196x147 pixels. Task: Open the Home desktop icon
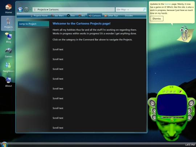point(8,8)
